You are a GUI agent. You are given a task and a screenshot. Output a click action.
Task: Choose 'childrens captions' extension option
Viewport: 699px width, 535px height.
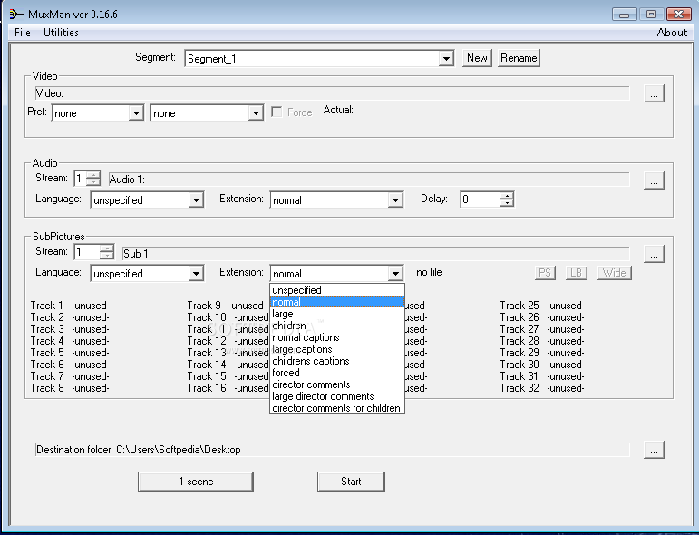point(337,361)
